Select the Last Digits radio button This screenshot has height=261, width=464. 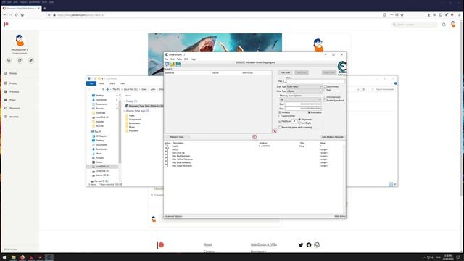pos(299,123)
